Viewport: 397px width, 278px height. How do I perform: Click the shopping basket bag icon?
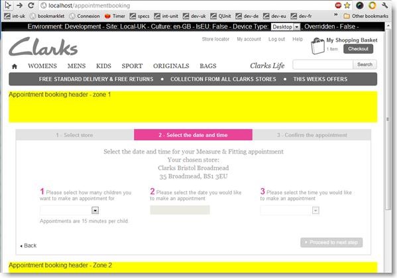(317, 46)
